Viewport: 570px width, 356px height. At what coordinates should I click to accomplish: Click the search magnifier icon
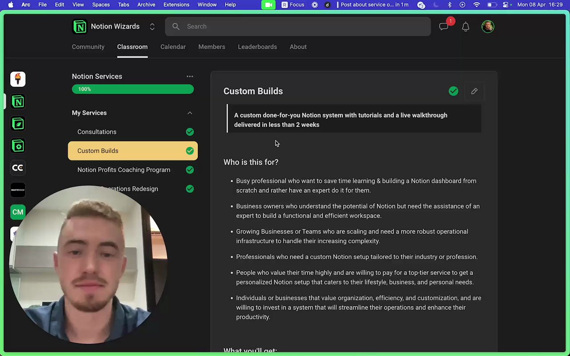tap(176, 27)
